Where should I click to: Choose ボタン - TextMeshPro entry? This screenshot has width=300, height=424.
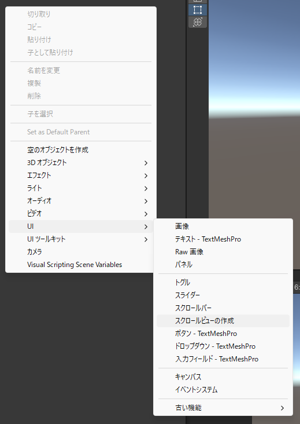click(223, 334)
